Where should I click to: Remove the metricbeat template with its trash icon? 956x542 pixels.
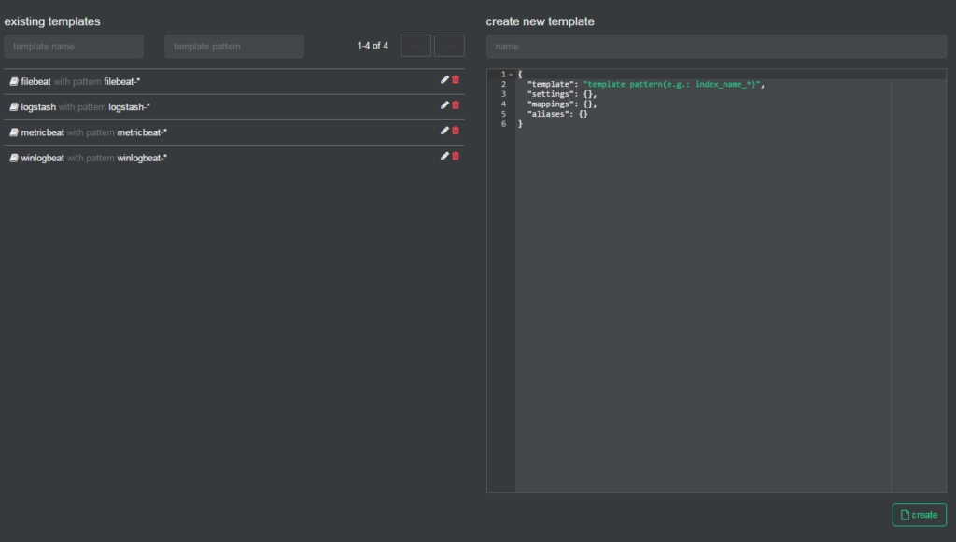coord(457,131)
